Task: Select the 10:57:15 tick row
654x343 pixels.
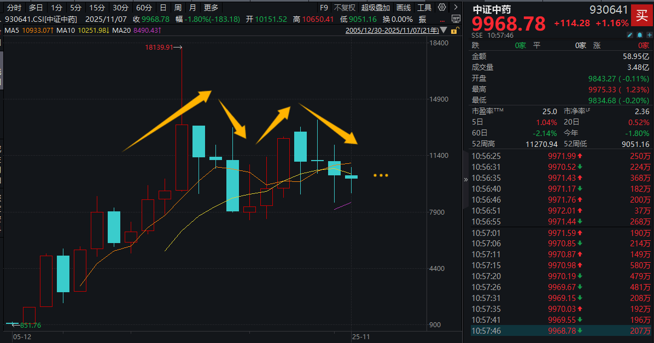Action: pos(560,265)
